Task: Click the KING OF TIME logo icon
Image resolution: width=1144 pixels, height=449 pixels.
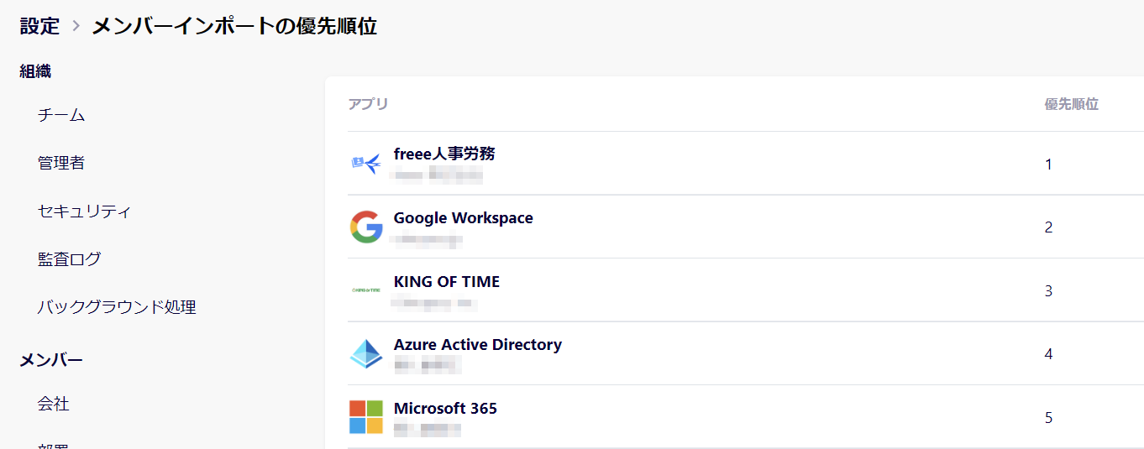Action: pos(366,290)
